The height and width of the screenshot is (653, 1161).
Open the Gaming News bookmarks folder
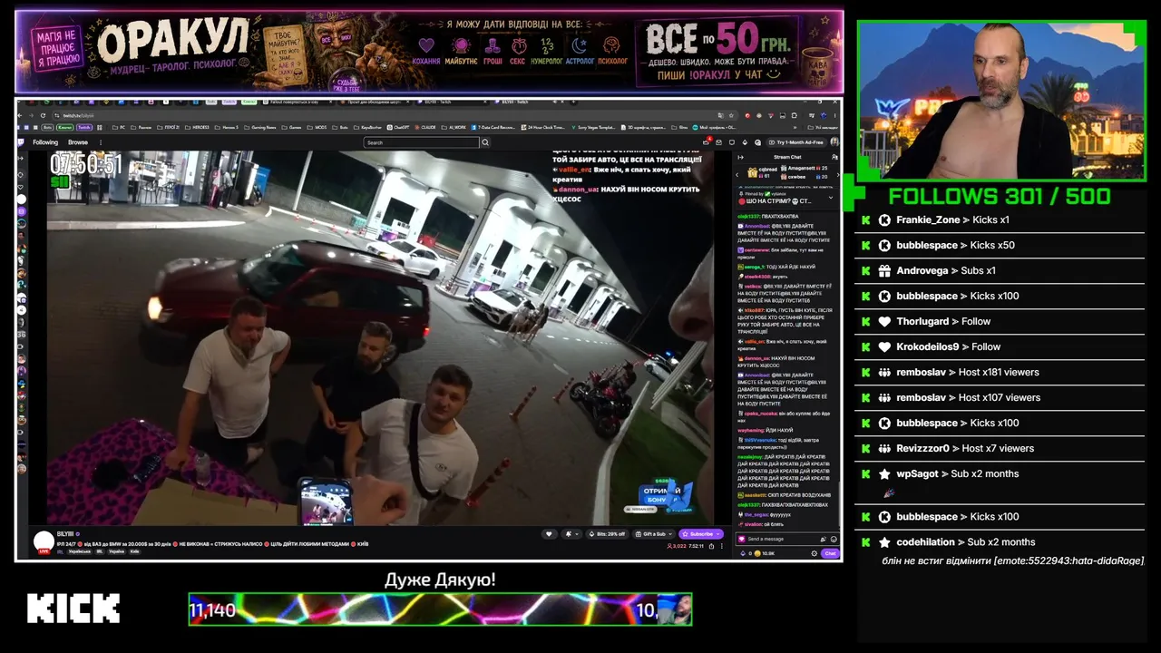[261, 128]
